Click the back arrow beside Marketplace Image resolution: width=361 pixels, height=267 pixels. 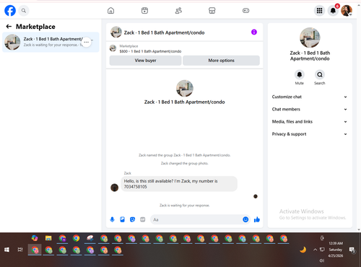pos(9,27)
